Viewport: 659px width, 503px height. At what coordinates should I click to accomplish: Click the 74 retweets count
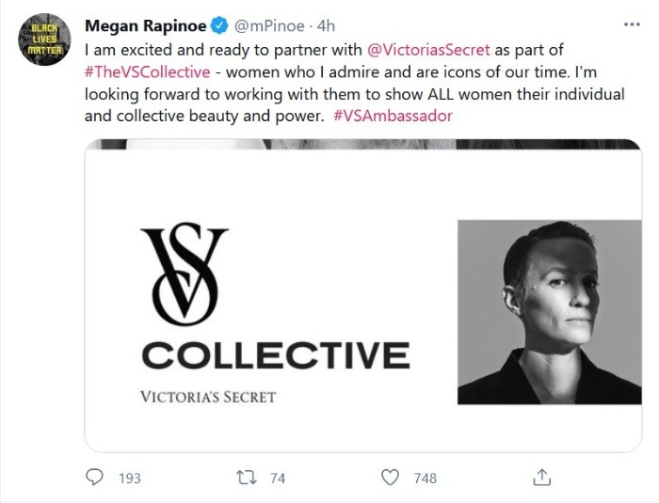pos(277,479)
